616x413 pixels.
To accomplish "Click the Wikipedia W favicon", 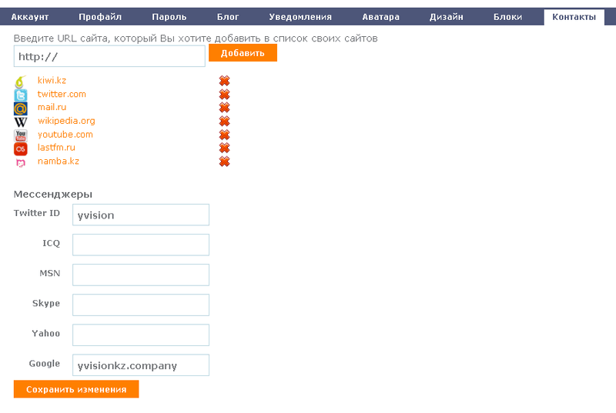I will pos(21,122).
